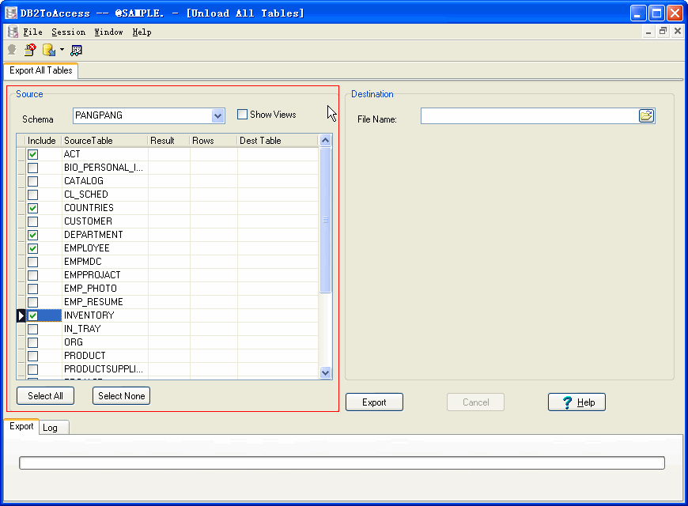Click the Select None button
Viewport: 688px width, 506px height.
(x=122, y=396)
